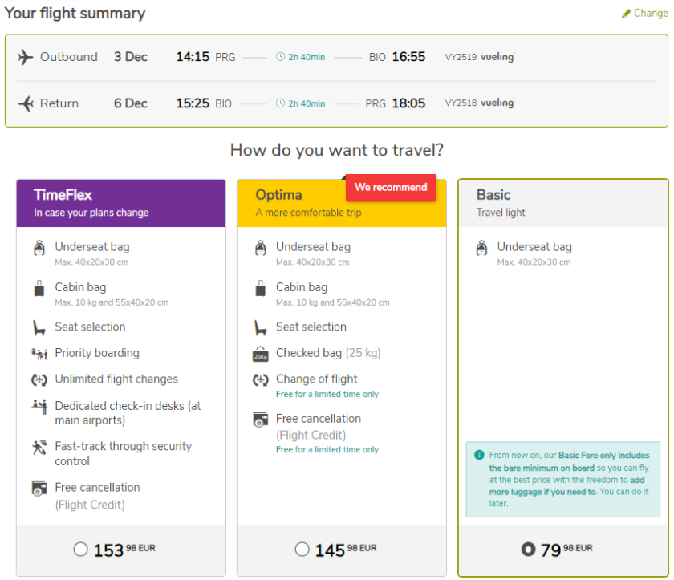Viewport: 674px width, 580px height.
Task: Click Optima seat selection icon
Action: 260,327
